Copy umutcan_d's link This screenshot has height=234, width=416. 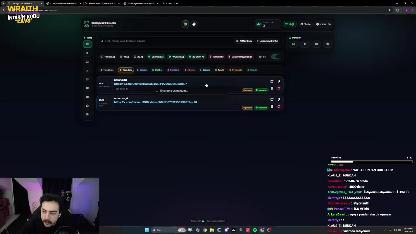[279, 99]
